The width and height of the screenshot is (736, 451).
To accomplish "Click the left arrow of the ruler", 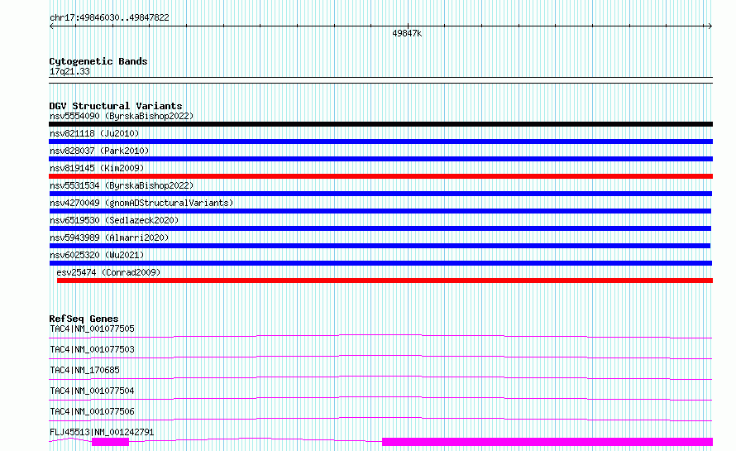I will pyautogui.click(x=51, y=26).
